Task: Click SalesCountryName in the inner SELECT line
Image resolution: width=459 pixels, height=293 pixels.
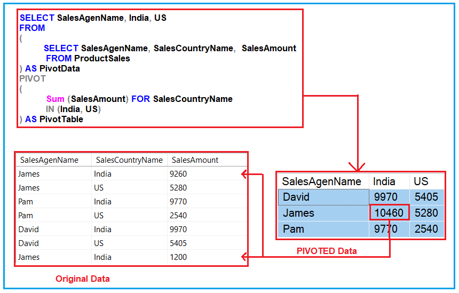Action: pos(194,48)
